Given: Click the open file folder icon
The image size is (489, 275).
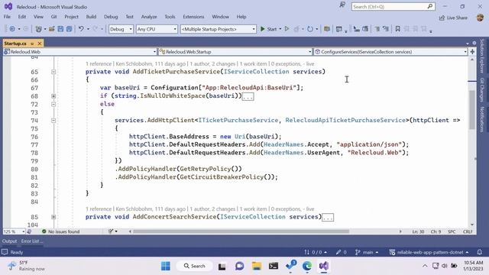Looking at the screenshot, I should point(52,29).
